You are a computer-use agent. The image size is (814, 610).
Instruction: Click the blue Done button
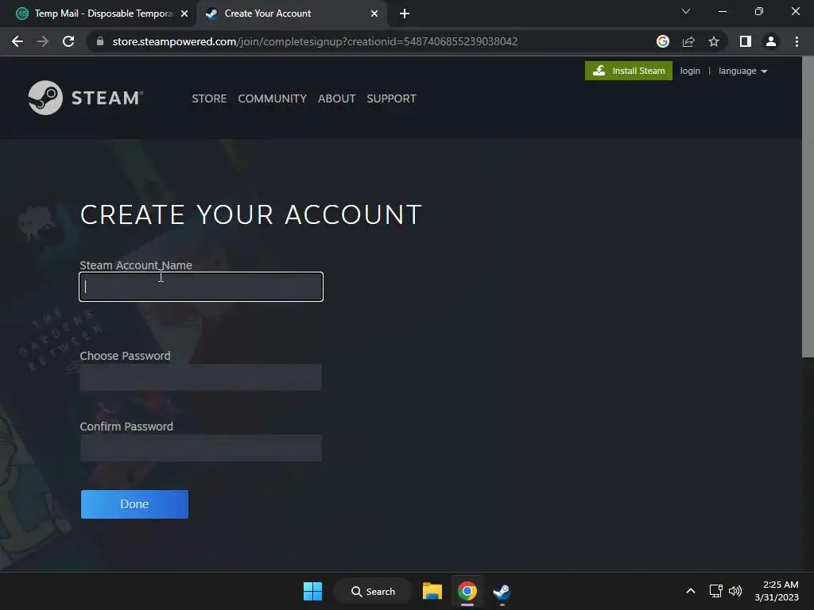coord(134,504)
